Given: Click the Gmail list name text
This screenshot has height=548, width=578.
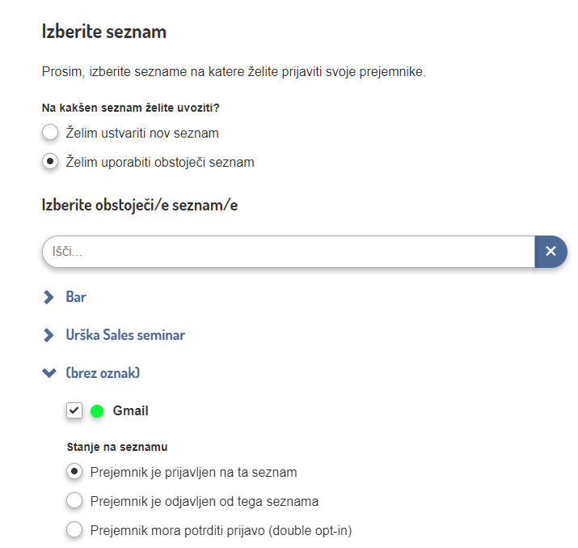Looking at the screenshot, I should [131, 411].
